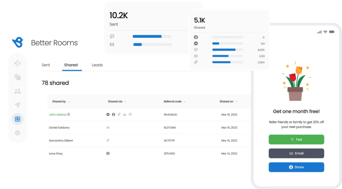
Task: Sort by the Shared by column
Action: (x=61, y=101)
